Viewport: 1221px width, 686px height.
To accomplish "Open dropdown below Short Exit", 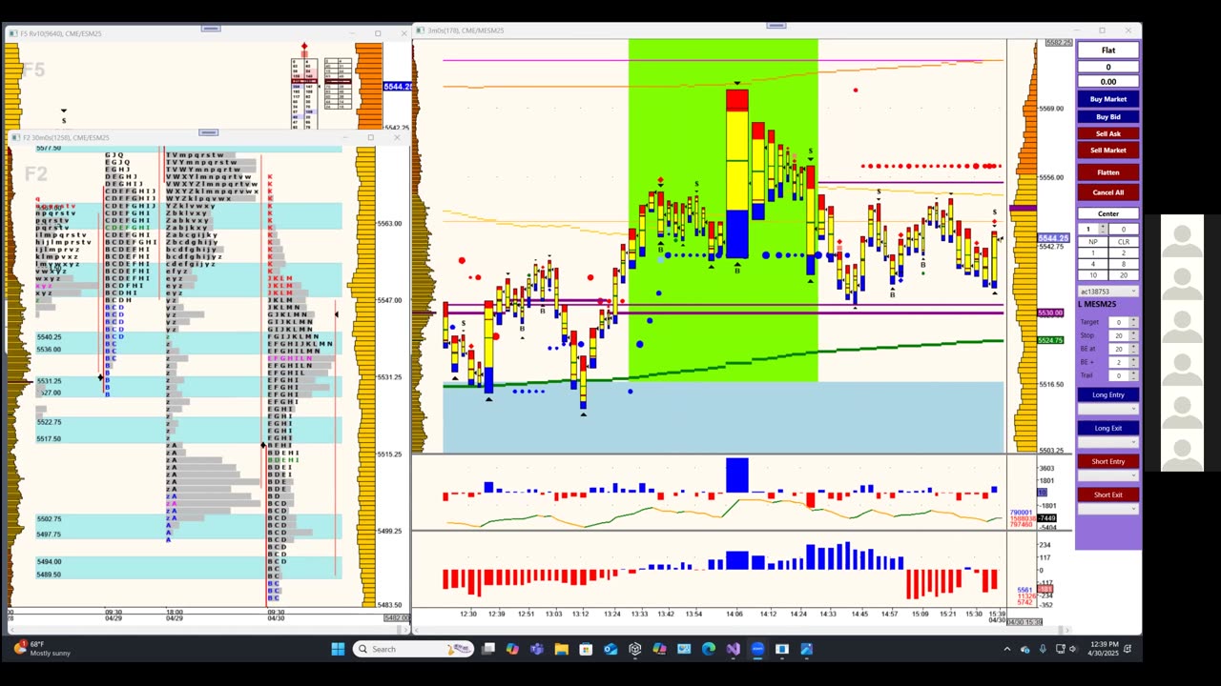I will [x=1107, y=509].
